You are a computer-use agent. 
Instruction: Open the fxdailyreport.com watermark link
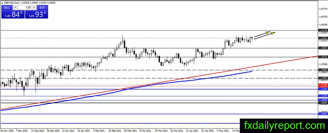284,126
